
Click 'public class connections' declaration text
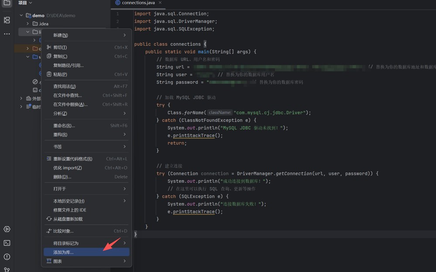coord(167,44)
